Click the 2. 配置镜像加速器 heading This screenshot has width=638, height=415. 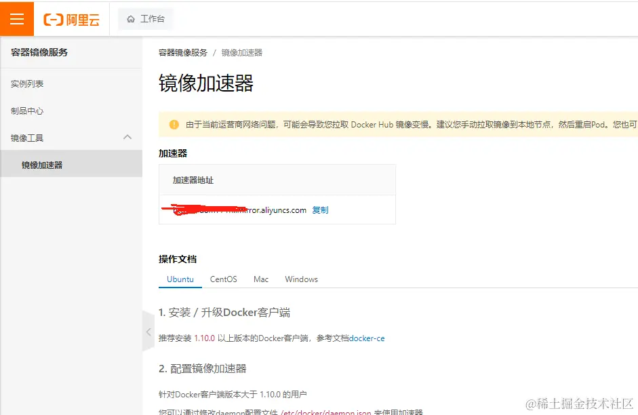click(x=202, y=369)
